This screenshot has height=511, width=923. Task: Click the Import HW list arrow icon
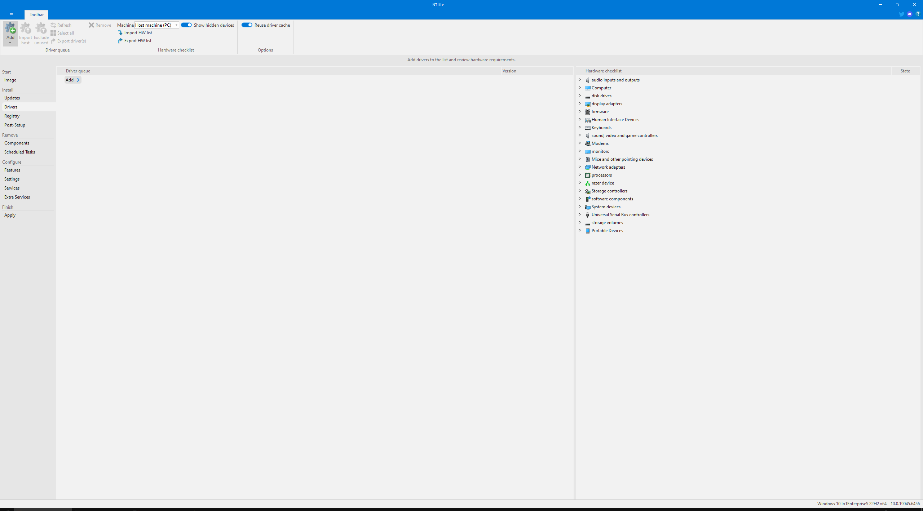tap(120, 33)
